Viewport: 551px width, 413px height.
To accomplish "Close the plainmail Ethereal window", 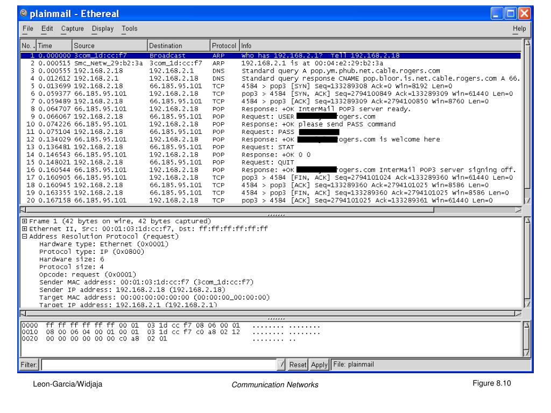I will coord(524,13).
